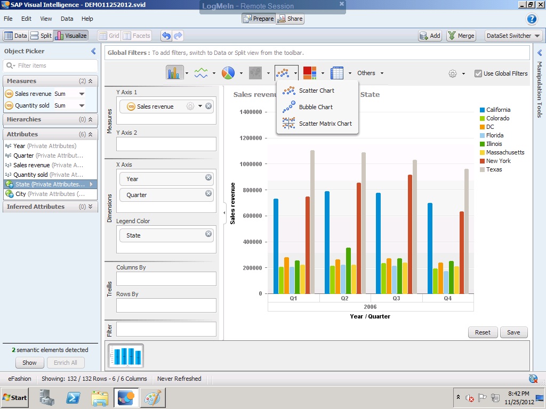Click the Reset button
Screen dimensions: 546x409
pos(483,332)
